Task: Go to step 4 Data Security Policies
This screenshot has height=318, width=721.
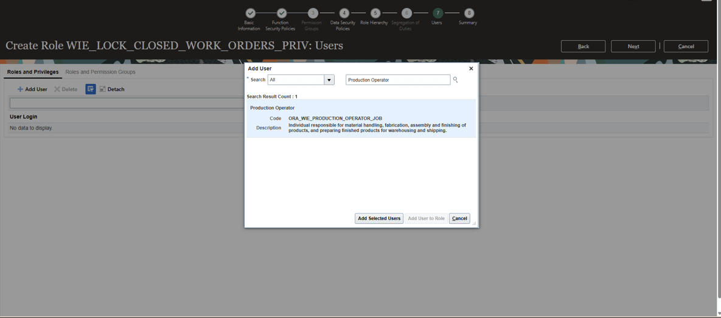Action: pyautogui.click(x=344, y=13)
